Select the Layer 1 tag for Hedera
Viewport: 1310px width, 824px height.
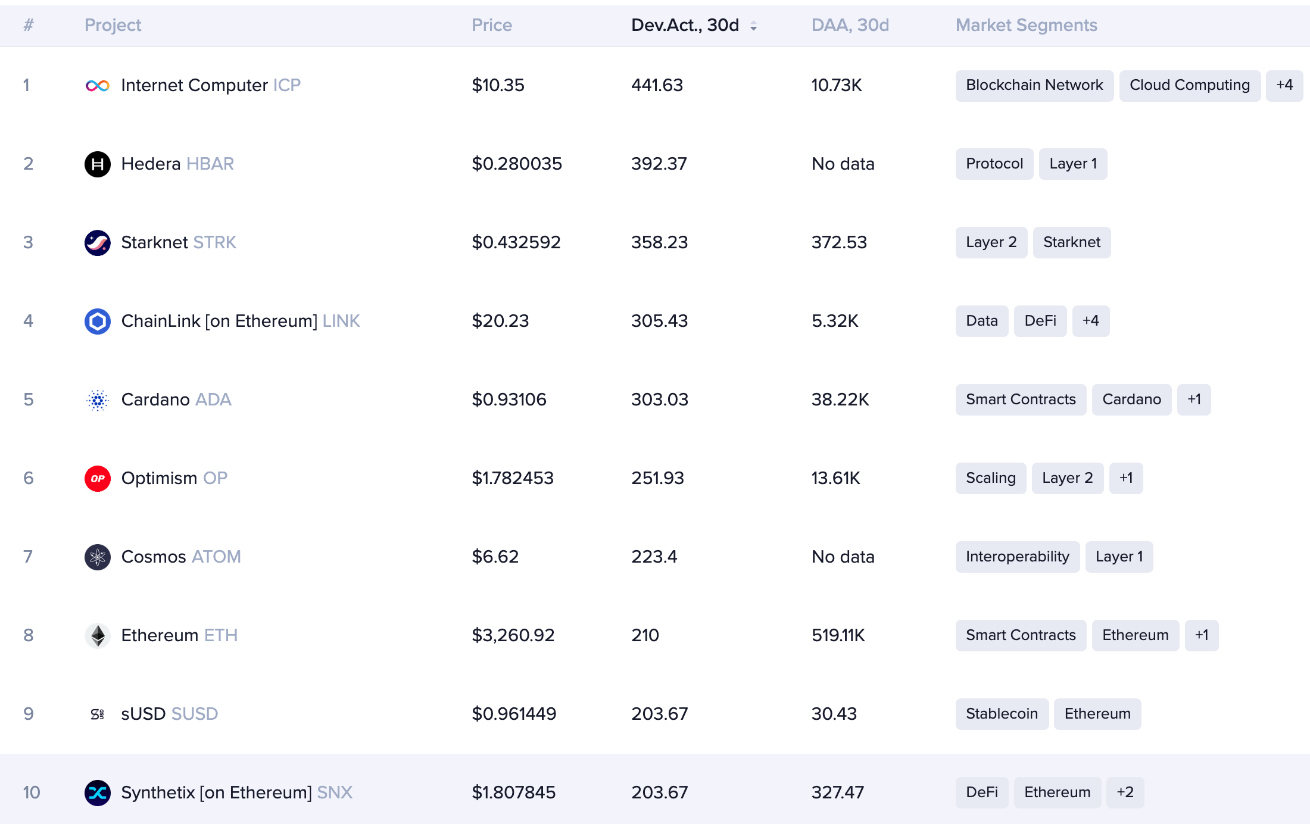coord(1073,164)
